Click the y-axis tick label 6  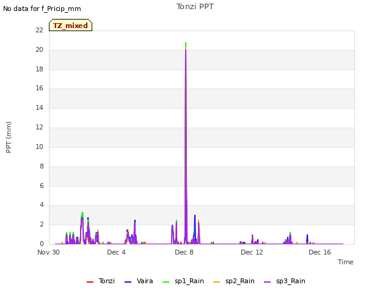tap(42, 186)
